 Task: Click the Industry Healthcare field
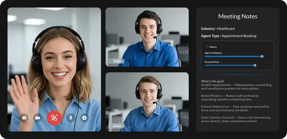tap(218, 29)
